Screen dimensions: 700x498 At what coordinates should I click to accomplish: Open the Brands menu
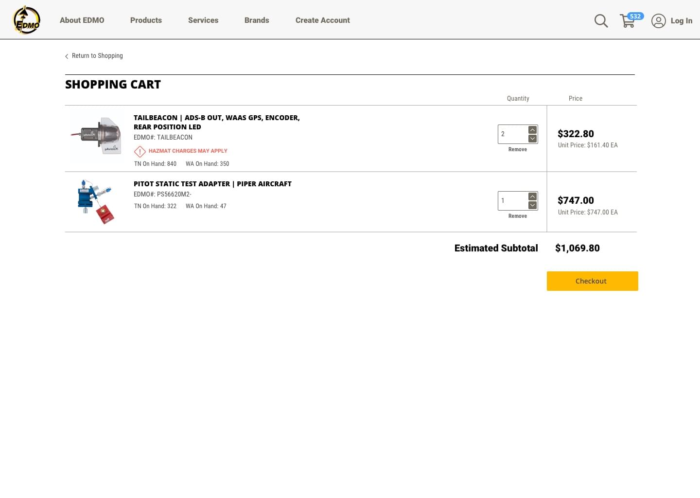tap(257, 20)
